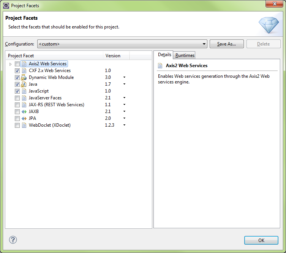
Task: Open JAXB version dropdown arrow
Action: click(x=125, y=112)
